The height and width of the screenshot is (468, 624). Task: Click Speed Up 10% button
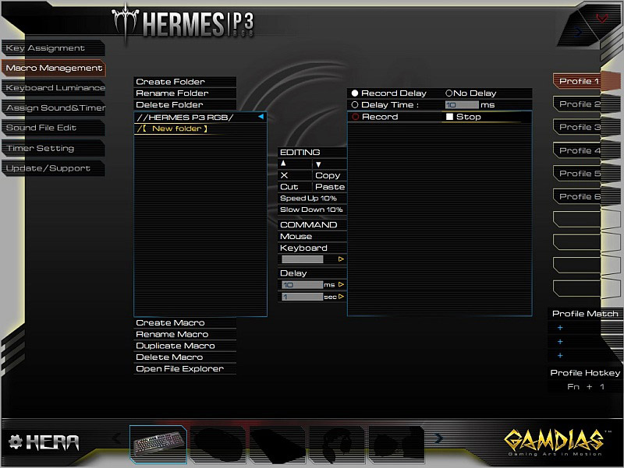coord(312,199)
